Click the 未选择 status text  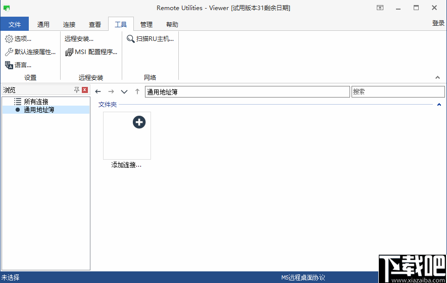point(10,277)
